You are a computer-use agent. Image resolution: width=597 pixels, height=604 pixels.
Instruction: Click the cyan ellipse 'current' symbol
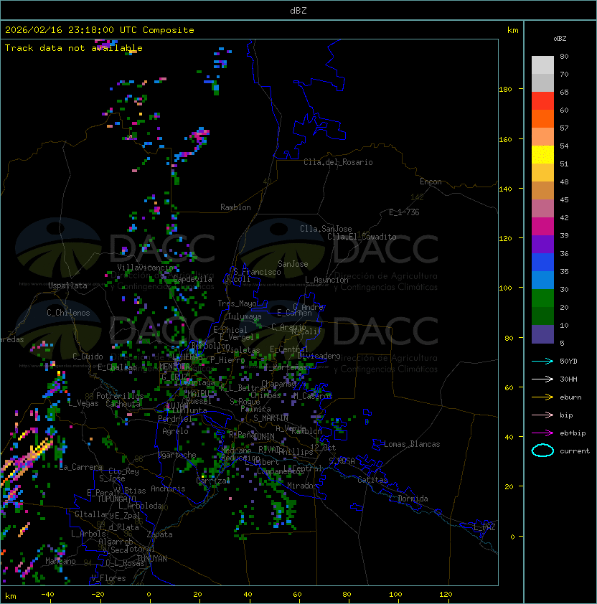542,450
